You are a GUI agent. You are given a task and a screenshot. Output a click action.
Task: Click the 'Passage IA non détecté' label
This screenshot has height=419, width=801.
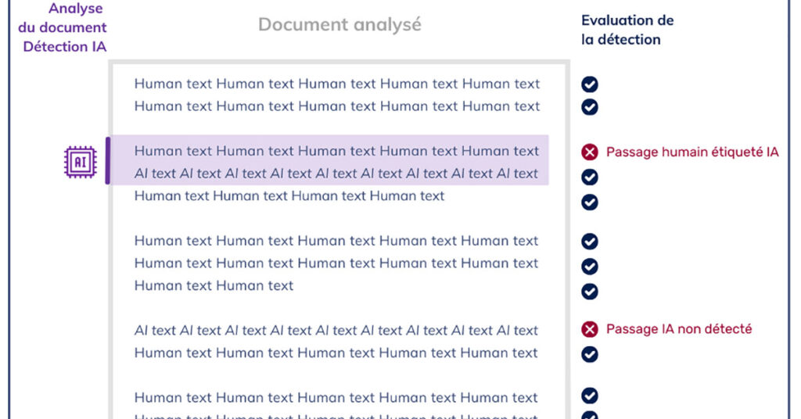point(679,329)
